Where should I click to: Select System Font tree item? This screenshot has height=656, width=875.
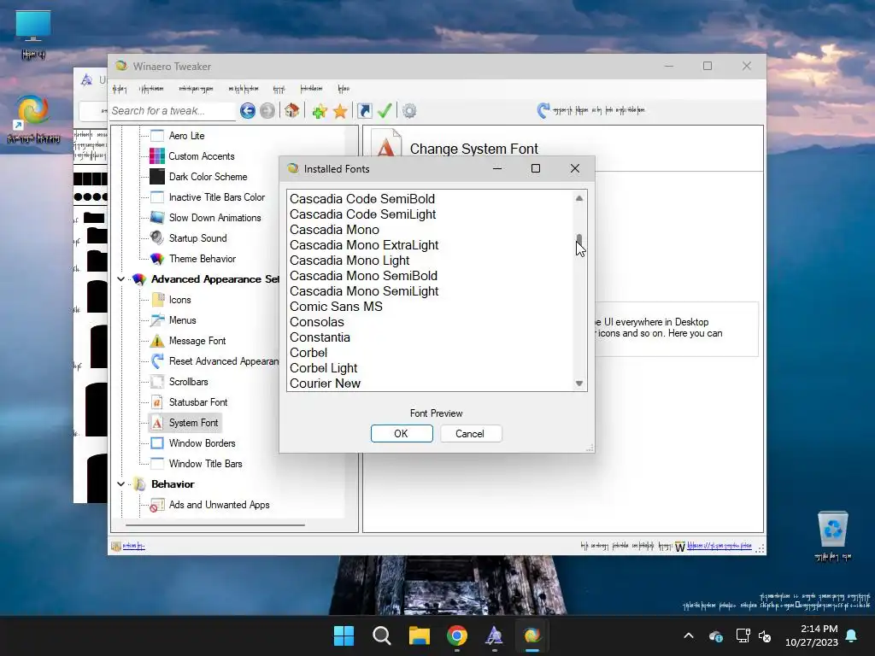click(194, 423)
